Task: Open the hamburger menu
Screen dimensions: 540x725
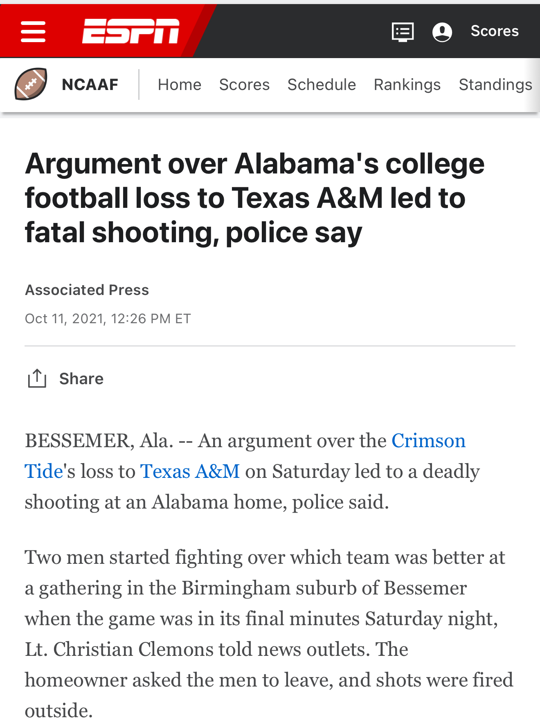Action: pos(33,32)
